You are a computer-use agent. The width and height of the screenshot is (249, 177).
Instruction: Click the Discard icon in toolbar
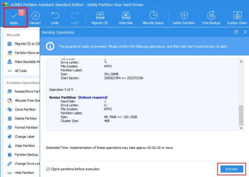pos(35,17)
